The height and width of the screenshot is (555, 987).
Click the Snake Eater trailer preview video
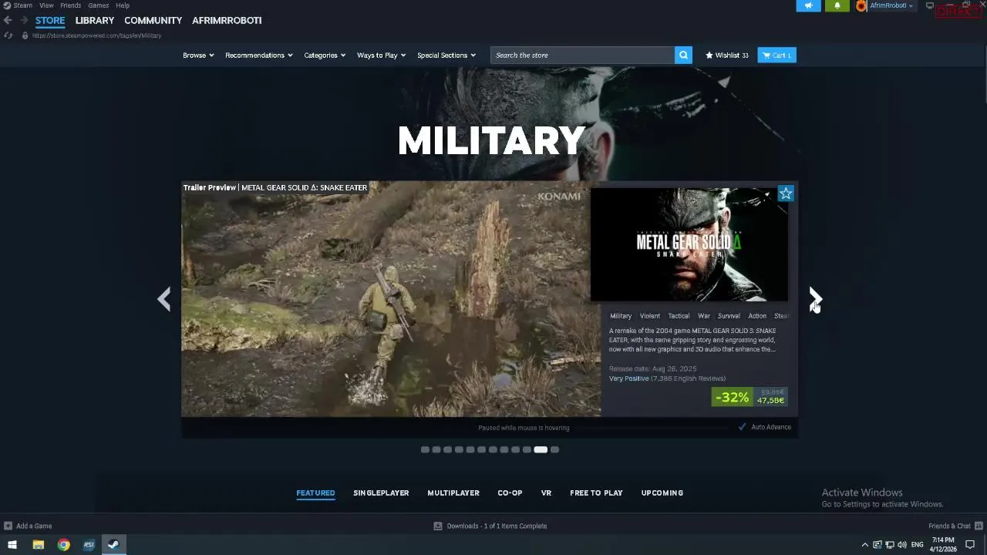(391, 299)
